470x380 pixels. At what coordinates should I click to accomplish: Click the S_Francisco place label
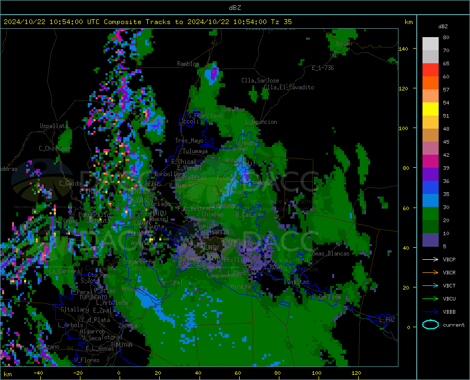point(206,116)
